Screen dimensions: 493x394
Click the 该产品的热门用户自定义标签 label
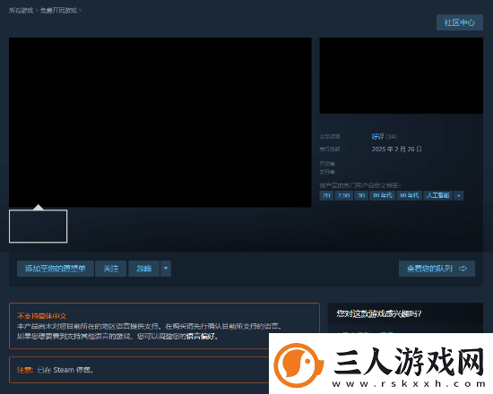[360, 185]
